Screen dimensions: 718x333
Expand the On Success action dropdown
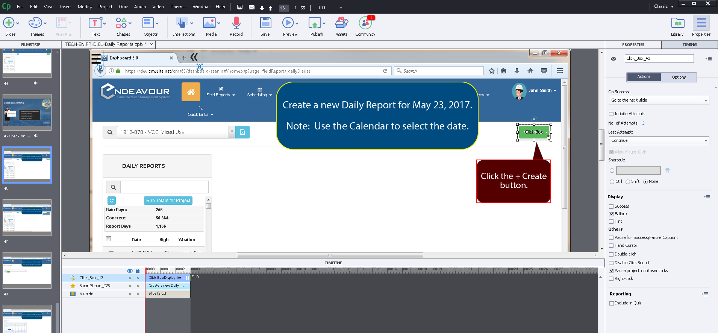[659, 100]
